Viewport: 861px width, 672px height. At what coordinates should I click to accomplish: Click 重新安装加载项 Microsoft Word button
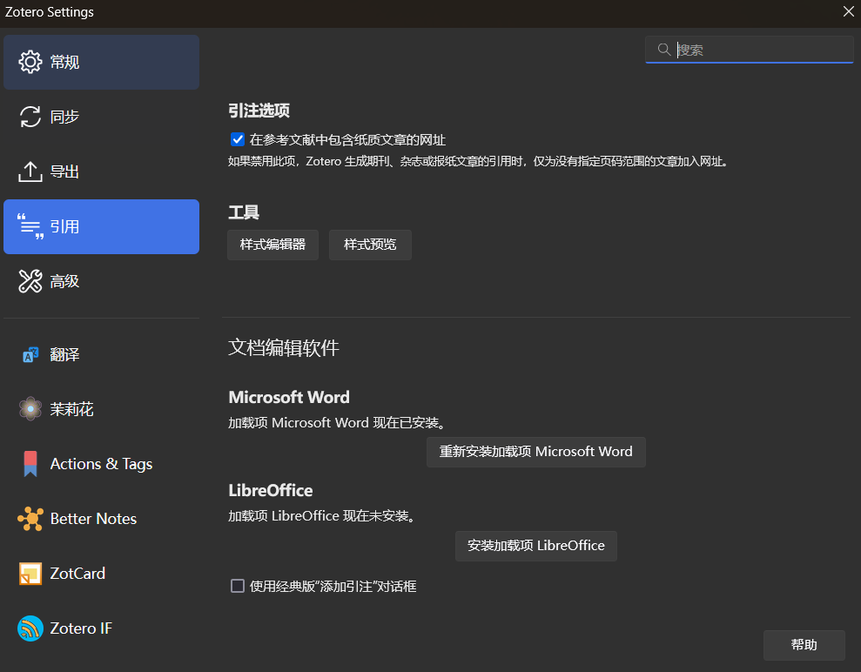pyautogui.click(x=535, y=452)
